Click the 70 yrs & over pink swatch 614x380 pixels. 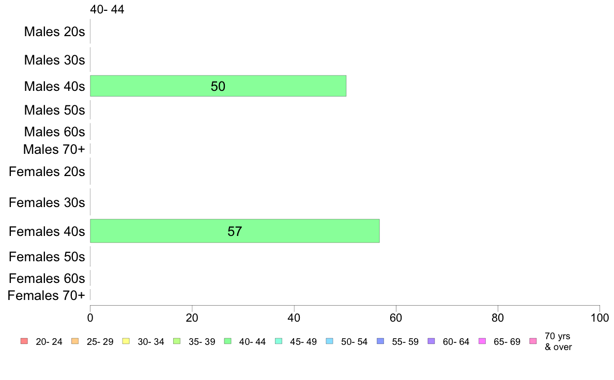(x=533, y=341)
